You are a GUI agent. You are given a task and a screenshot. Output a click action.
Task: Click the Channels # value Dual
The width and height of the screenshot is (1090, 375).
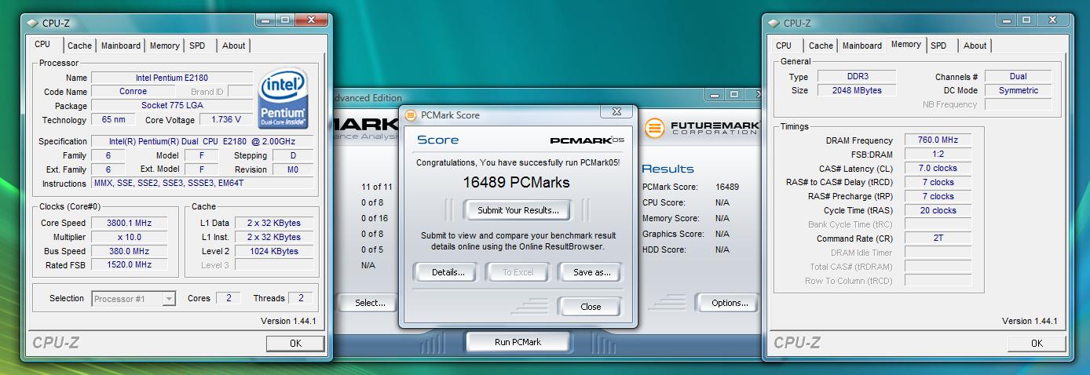pyautogui.click(x=1019, y=76)
